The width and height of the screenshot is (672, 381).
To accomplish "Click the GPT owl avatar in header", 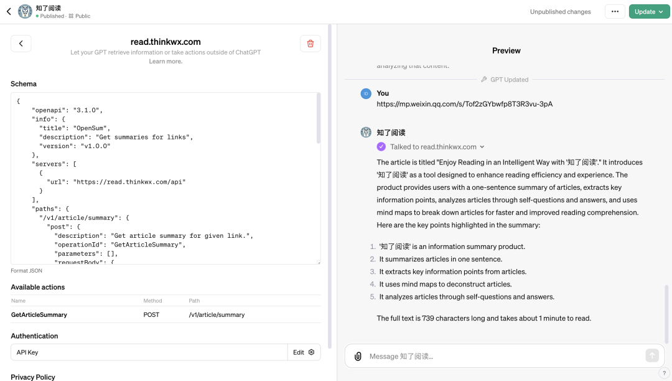I will (x=25, y=12).
